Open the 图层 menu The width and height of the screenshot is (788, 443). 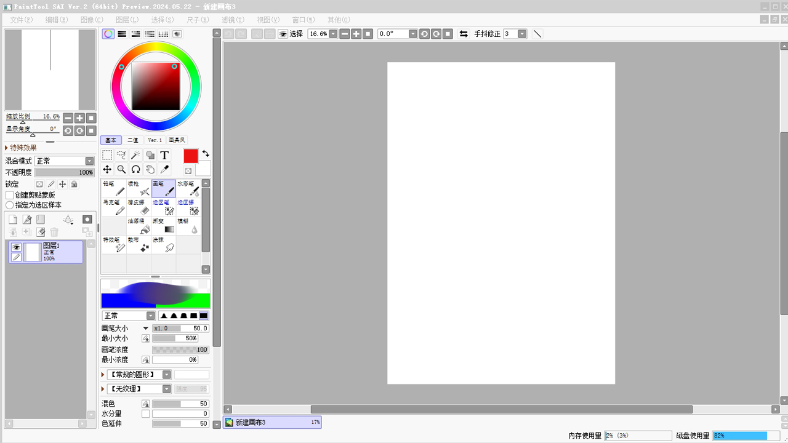click(x=127, y=20)
